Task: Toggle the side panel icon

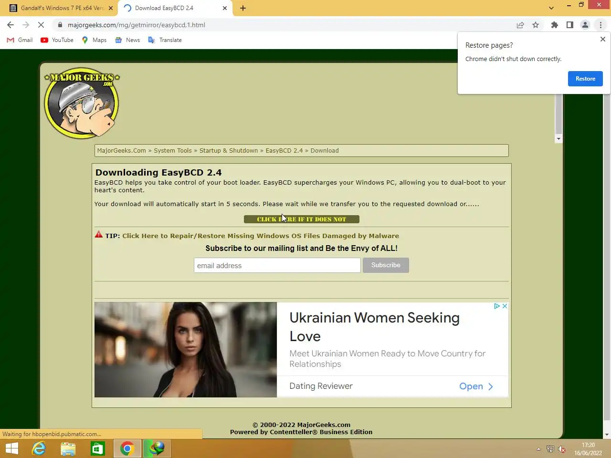Action: point(569,25)
